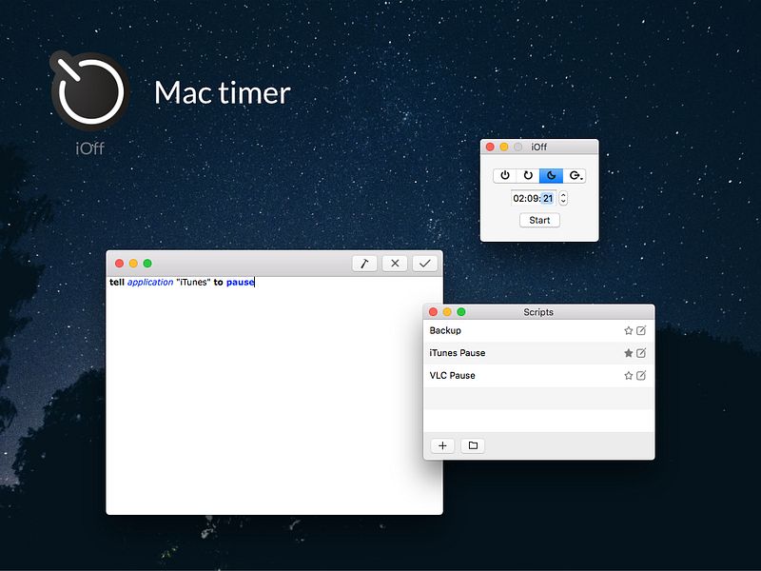The image size is (761, 571).
Task: Select the Backup script row
Action: [538, 330]
